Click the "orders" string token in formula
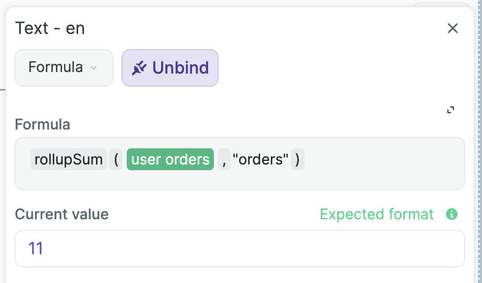The image size is (482, 283). click(x=260, y=160)
